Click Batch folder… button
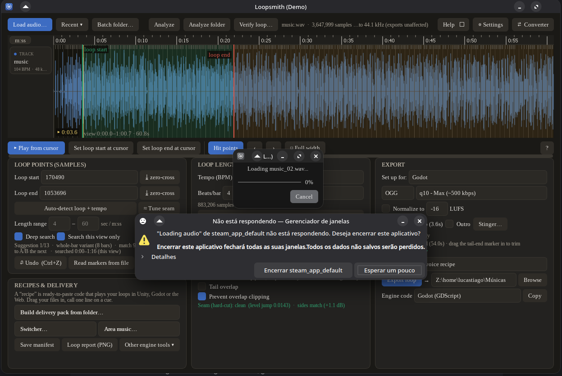This screenshot has width=562, height=376. tap(115, 25)
